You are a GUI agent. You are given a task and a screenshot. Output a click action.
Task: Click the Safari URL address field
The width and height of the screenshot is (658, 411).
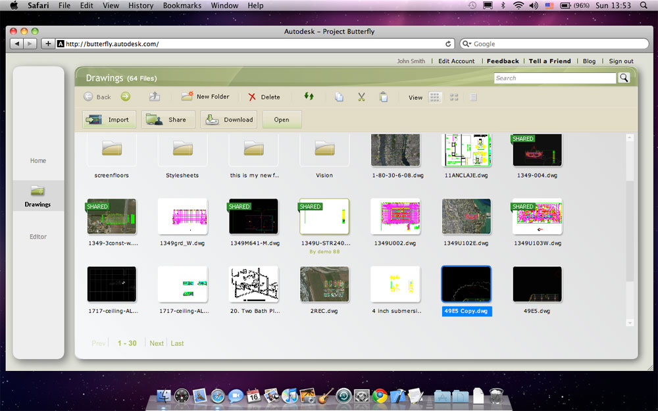[256, 43]
